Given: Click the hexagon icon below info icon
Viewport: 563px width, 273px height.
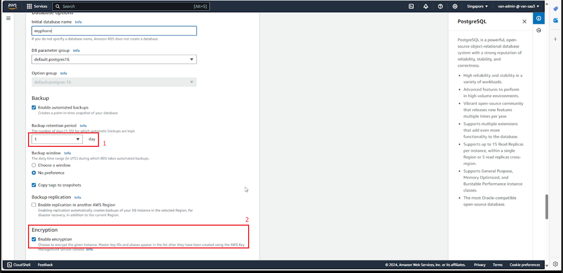Looking at the screenshot, I should click(x=539, y=30).
